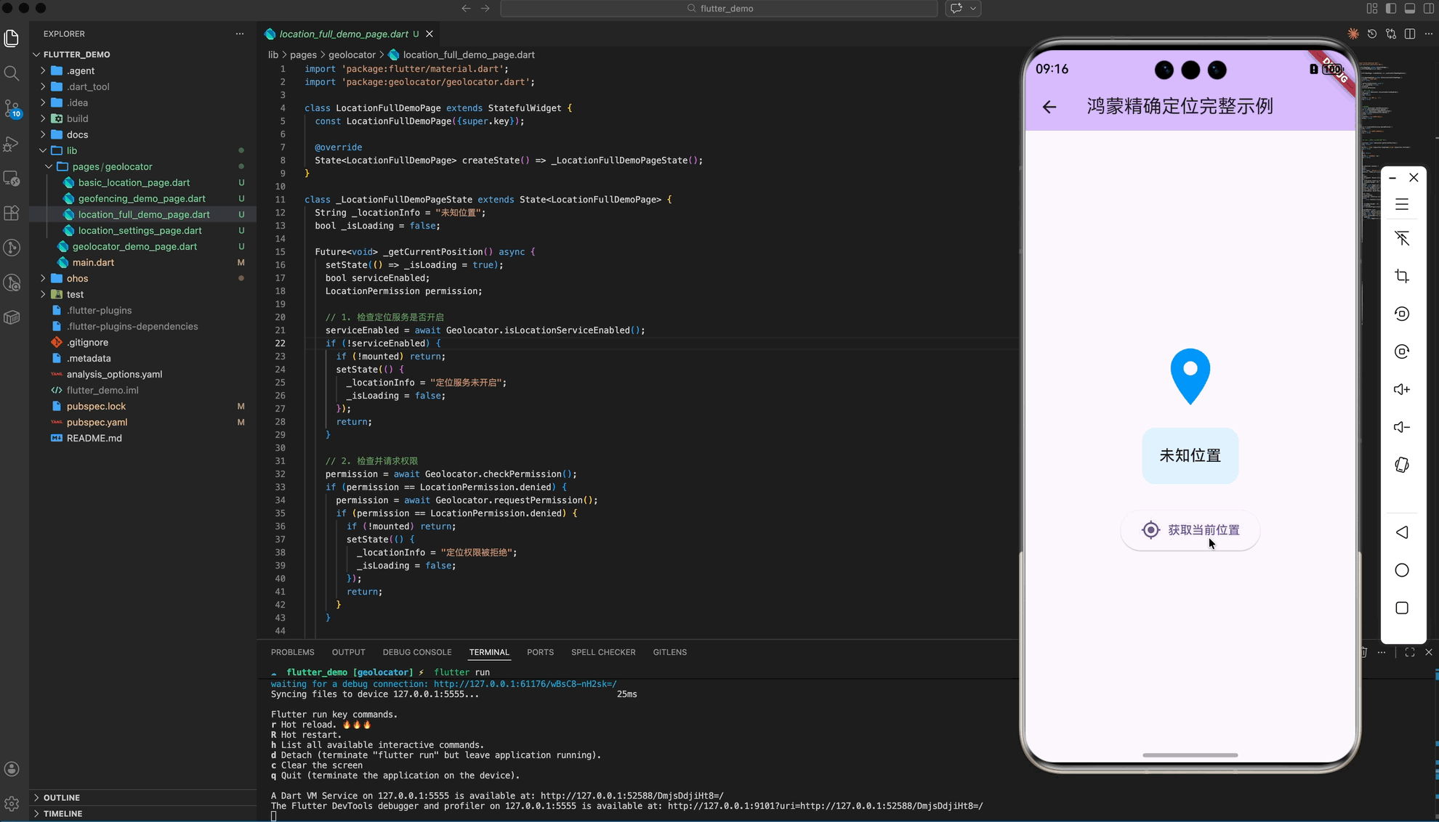The height and width of the screenshot is (822, 1439).
Task: Switch to the PROBLEMS tab
Action: click(x=292, y=653)
